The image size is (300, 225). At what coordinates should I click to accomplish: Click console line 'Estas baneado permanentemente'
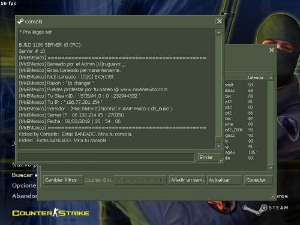[70, 70]
